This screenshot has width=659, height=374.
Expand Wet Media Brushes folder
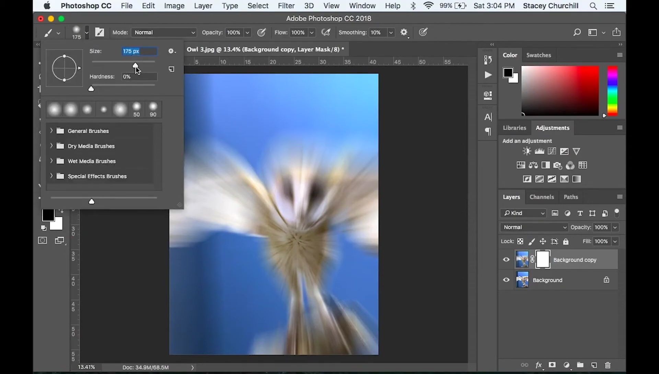[x=51, y=161]
